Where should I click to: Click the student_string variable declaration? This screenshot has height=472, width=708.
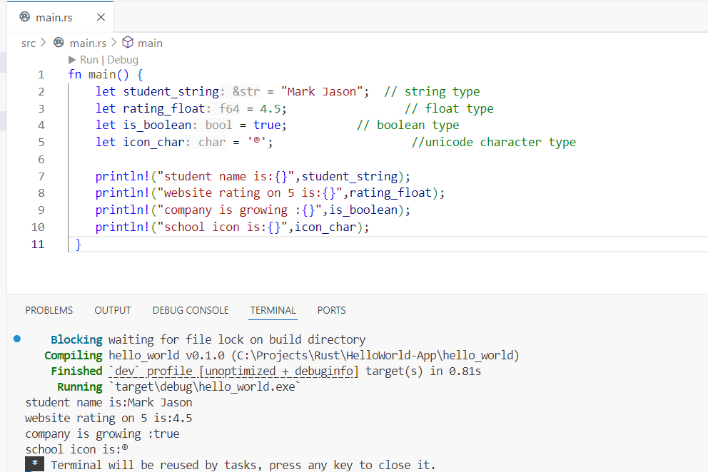point(171,91)
